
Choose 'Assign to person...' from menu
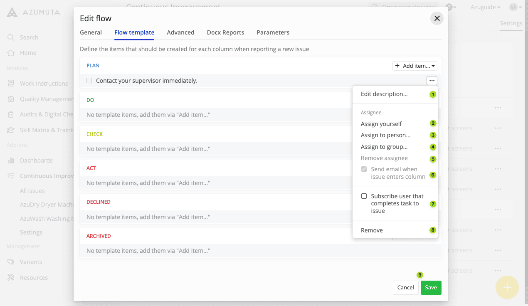385,135
